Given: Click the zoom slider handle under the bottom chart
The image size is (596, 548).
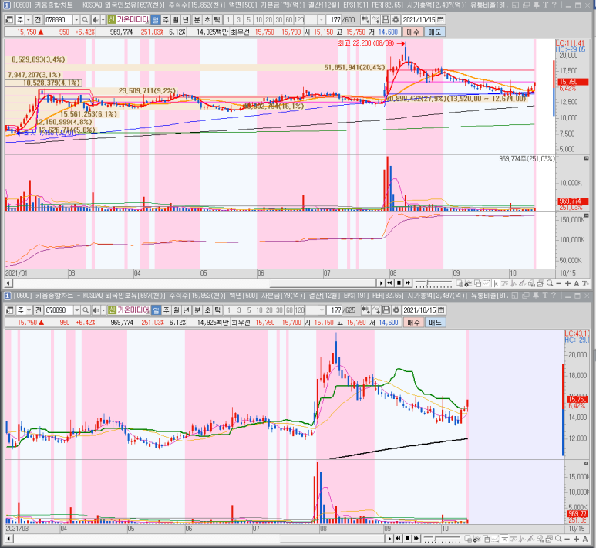Looking at the screenshot, I should click(x=436, y=539).
